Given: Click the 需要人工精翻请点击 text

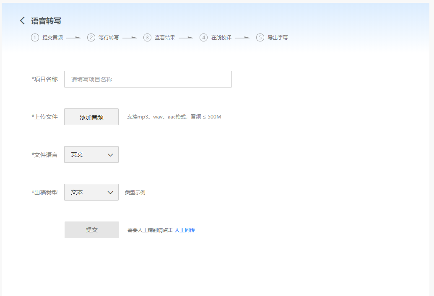Looking at the screenshot, I should click(150, 230).
